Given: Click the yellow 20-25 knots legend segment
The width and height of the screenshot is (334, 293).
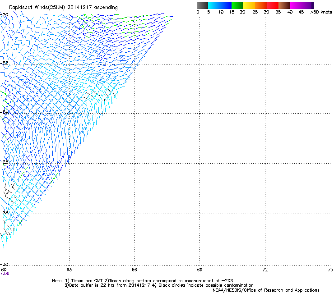Looking at the screenshot, I should (x=249, y=5).
